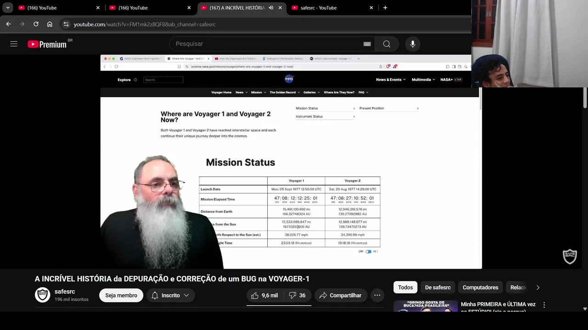Click the NASA logo in the video

289,79
